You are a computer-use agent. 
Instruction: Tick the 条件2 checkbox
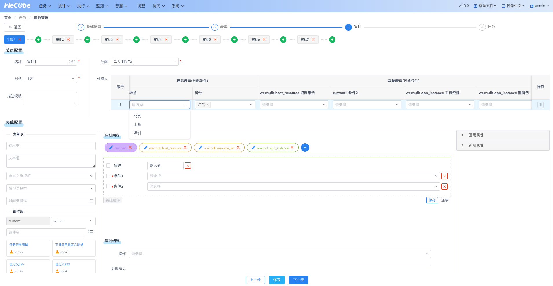point(108,186)
